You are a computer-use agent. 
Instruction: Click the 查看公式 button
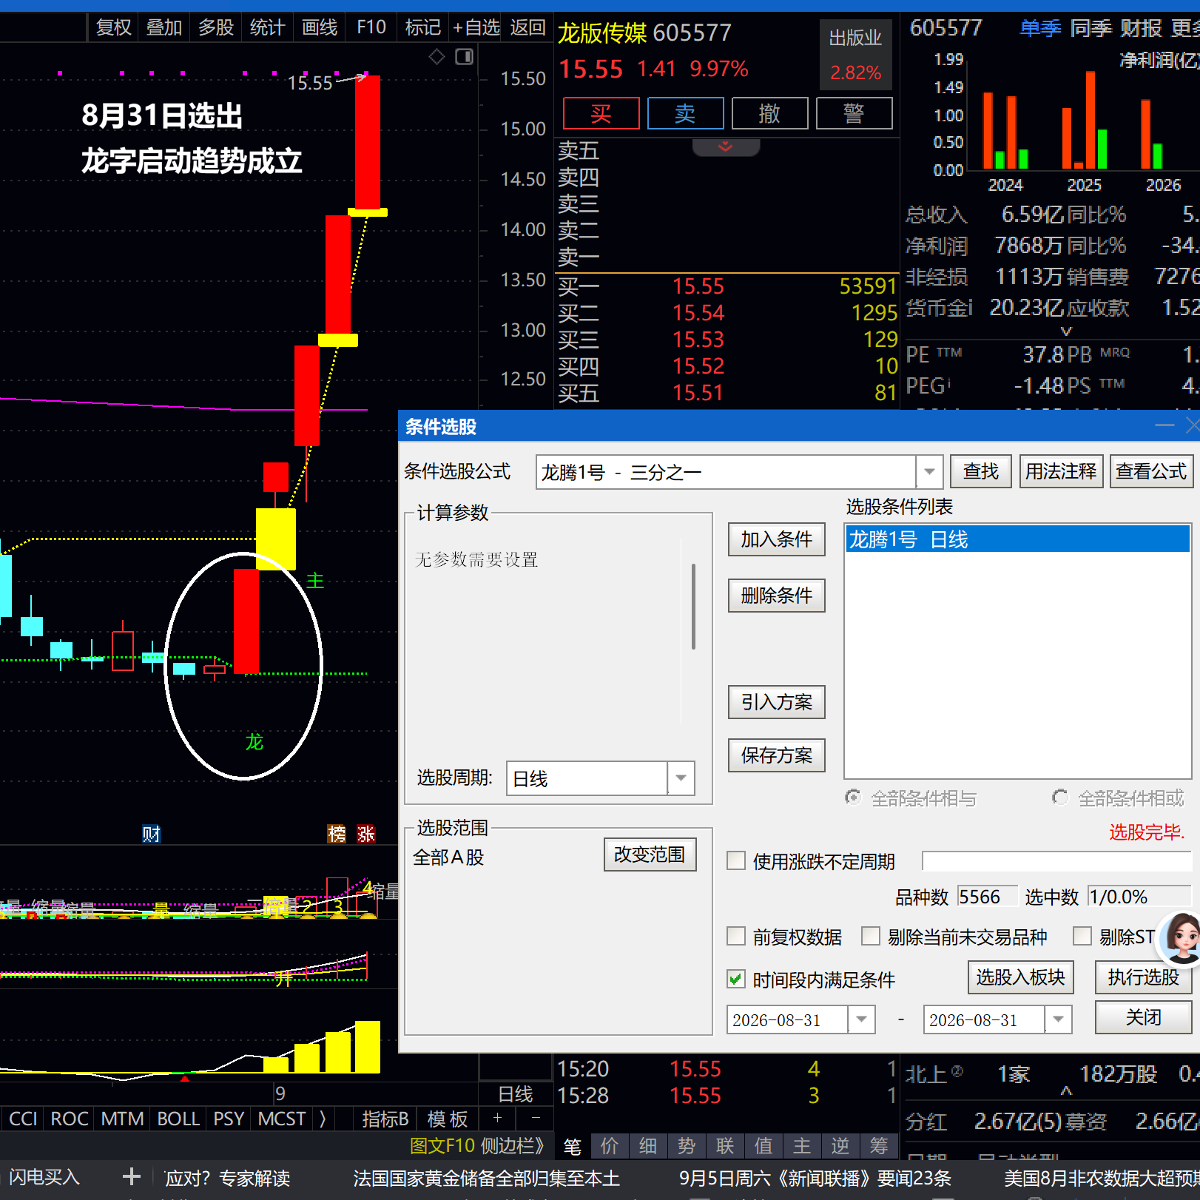tap(1150, 471)
